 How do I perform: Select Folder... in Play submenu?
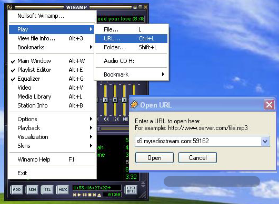131,47
